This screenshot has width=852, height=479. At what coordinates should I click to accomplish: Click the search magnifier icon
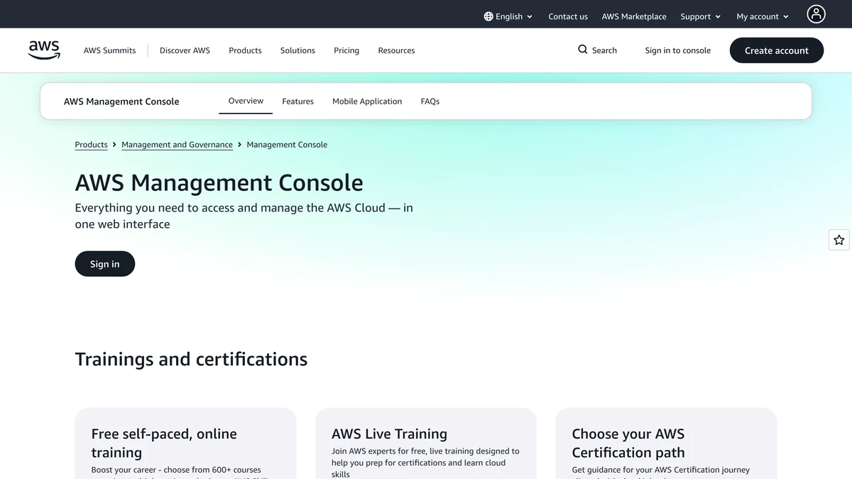[583, 50]
